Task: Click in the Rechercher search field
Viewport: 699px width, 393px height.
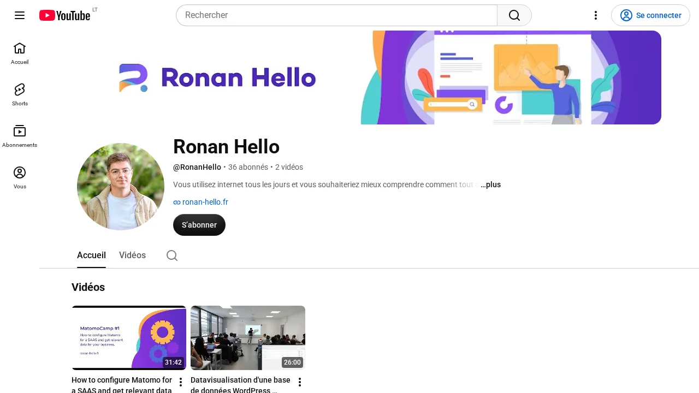Action: (x=336, y=15)
